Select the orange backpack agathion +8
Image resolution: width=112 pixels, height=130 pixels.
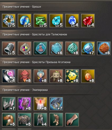click(88, 76)
